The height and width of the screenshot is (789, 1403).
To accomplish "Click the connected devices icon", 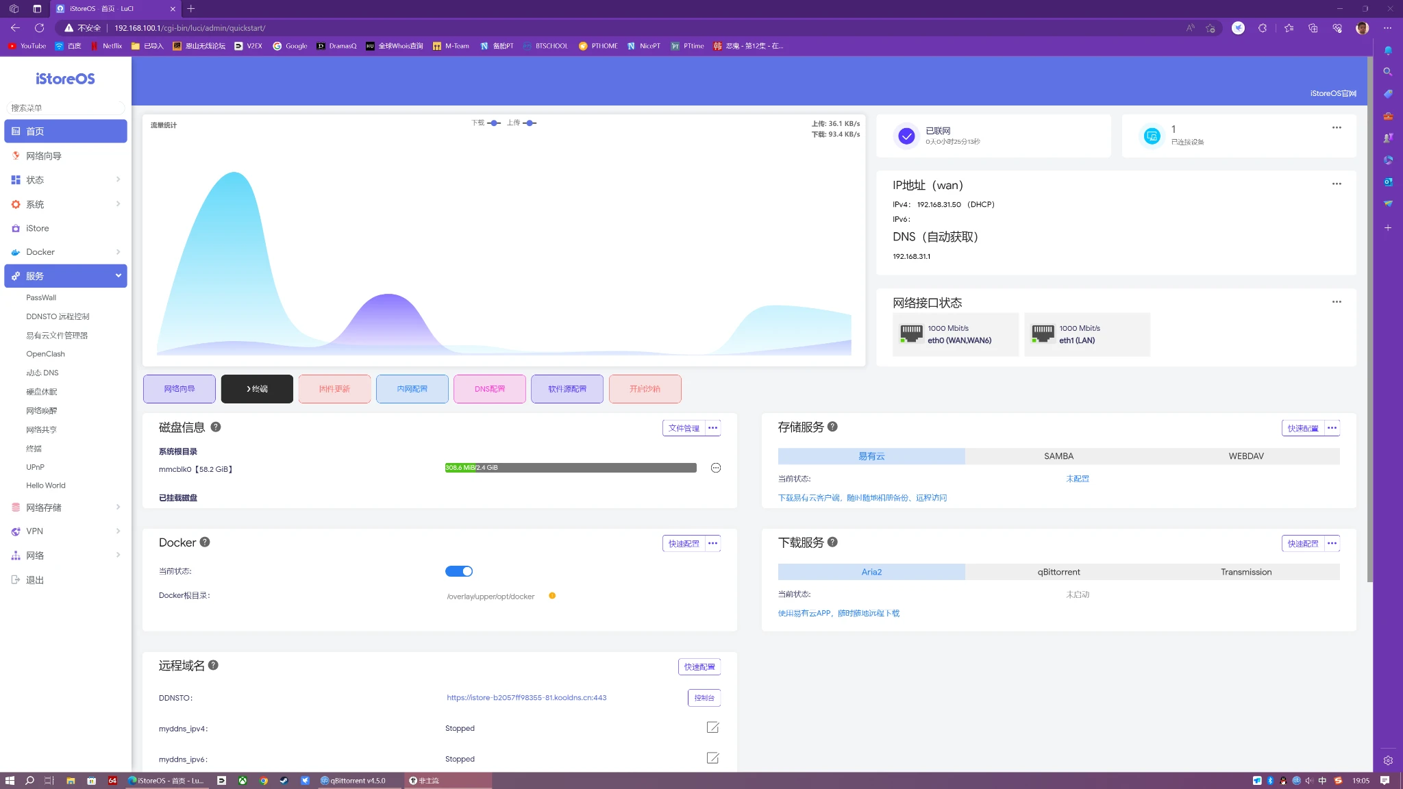I will (x=1152, y=136).
